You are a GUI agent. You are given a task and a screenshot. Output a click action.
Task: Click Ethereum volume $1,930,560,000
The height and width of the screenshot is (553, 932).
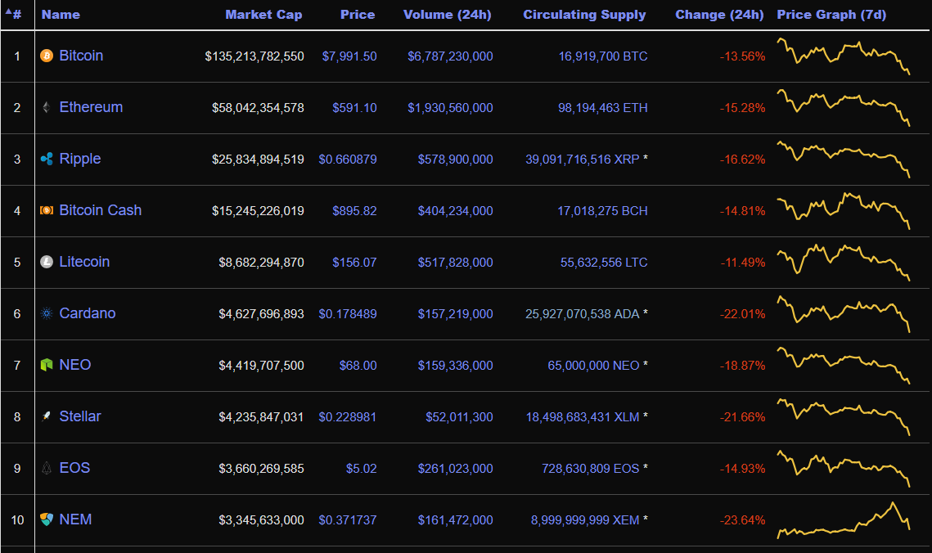pos(450,108)
